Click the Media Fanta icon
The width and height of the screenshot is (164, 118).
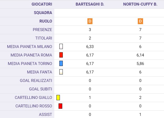pos(61,72)
